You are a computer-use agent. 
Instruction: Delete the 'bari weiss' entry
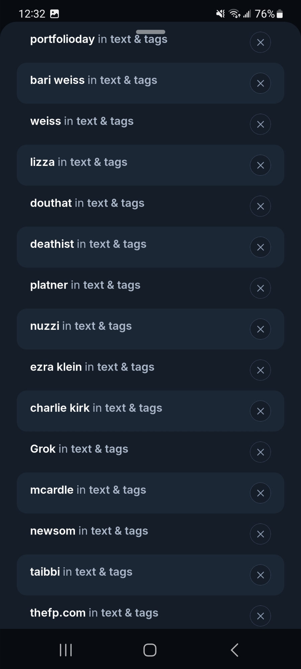click(x=260, y=83)
